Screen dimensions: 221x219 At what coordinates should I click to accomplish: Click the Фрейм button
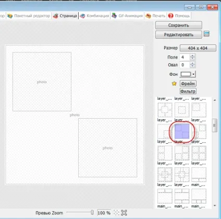[x=188, y=84]
